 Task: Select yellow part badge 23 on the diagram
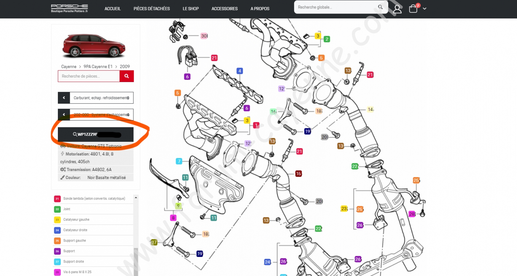click(x=344, y=209)
